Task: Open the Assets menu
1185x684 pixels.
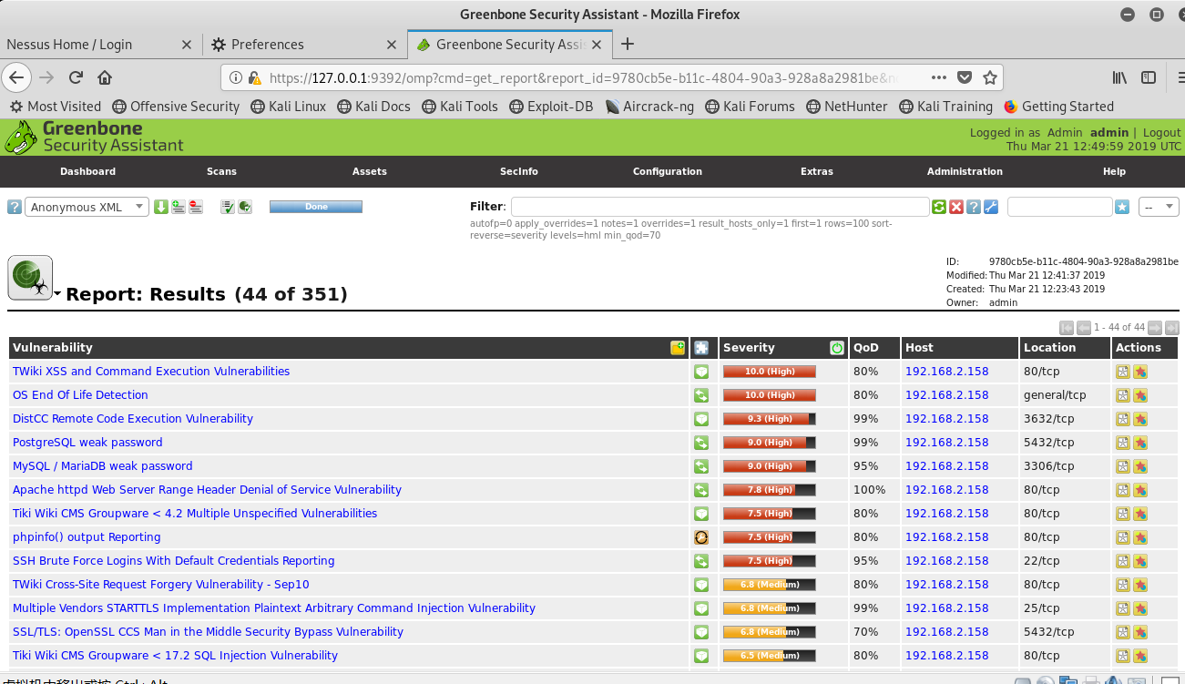Action: click(370, 171)
